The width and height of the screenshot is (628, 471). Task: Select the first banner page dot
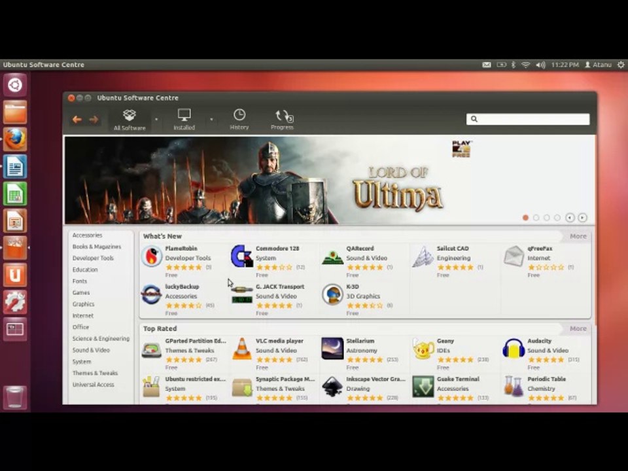coord(525,217)
